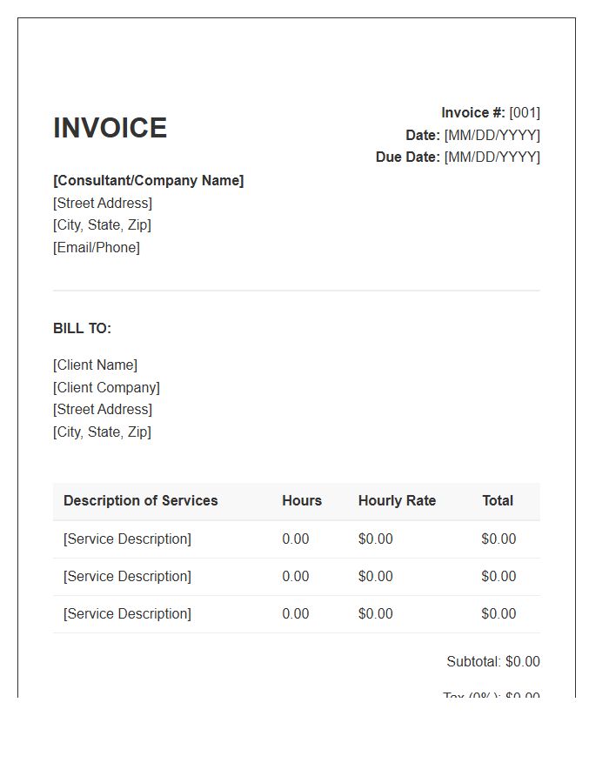
Task: Click [City, State, Zip] under consultant address
Action: pyautogui.click(x=102, y=225)
